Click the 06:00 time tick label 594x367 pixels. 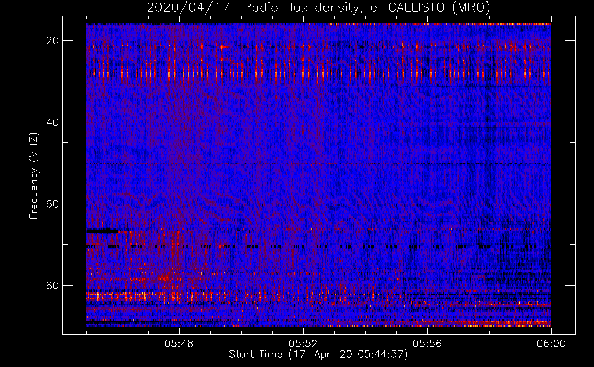tap(551, 344)
